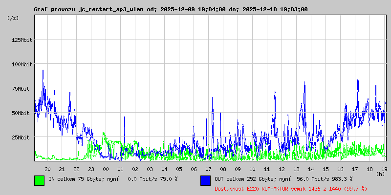
Task: Click the 20 hour marker on x-axis
Action: pos(47,169)
